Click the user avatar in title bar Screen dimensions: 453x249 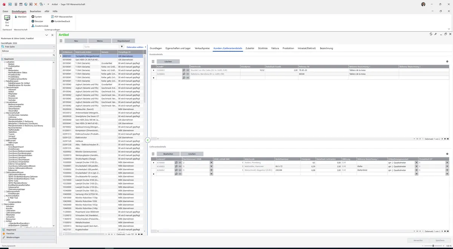[423, 4]
